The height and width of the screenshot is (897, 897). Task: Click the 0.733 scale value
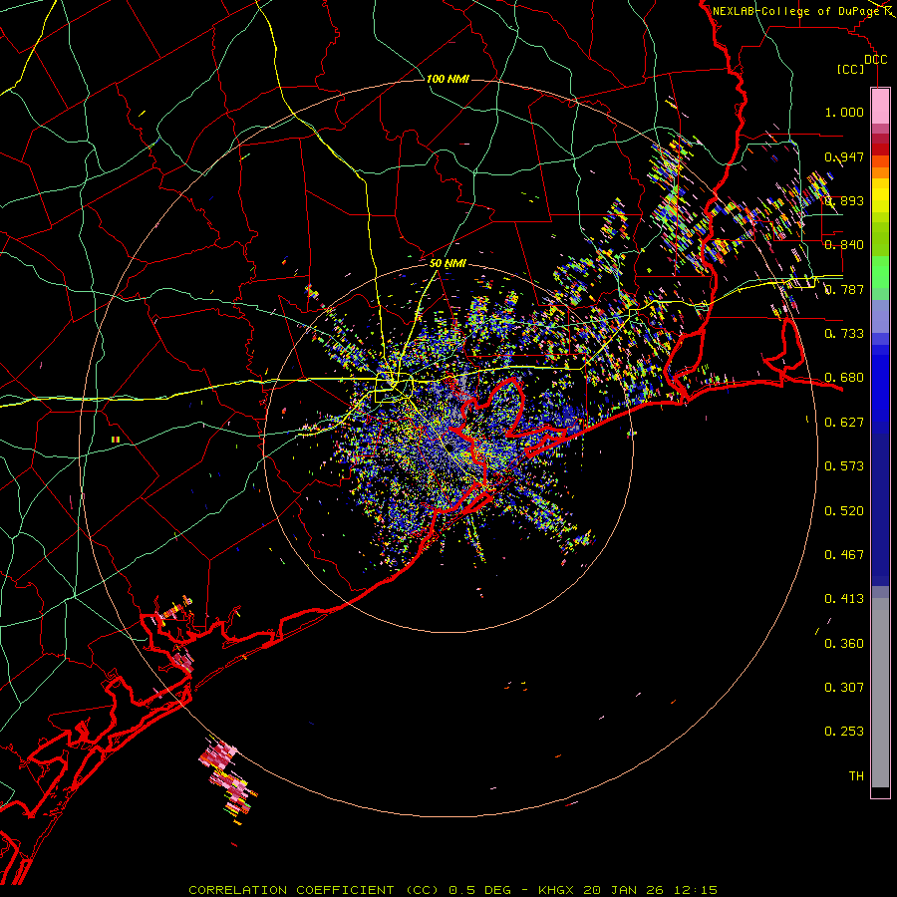click(x=844, y=334)
